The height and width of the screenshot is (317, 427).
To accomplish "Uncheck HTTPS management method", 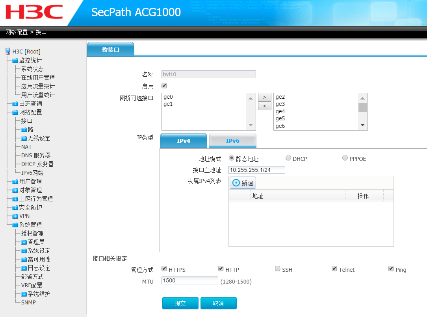I will click(x=164, y=269).
